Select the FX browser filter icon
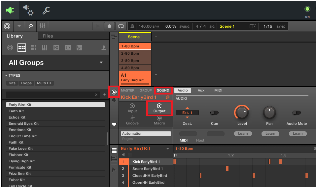Viewport: 317px width, 188px height. coord(56,48)
